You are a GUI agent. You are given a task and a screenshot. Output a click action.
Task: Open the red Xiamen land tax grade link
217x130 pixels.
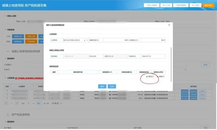point(29,78)
